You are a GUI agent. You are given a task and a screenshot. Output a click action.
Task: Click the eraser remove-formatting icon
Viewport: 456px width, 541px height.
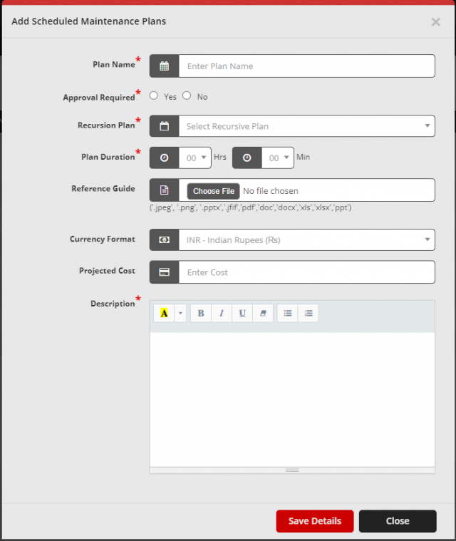[x=263, y=314]
